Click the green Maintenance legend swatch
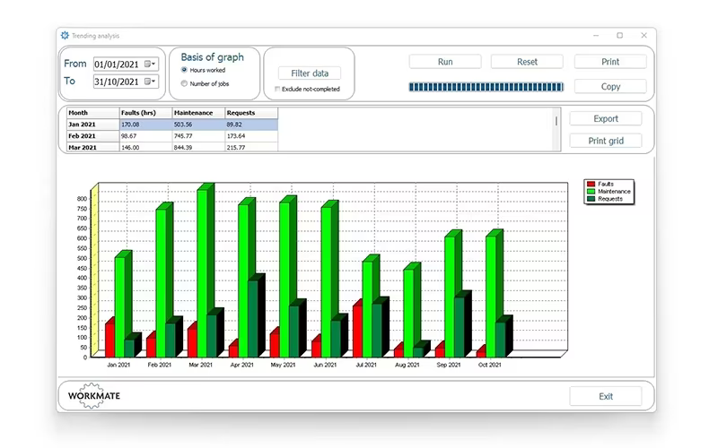The image size is (718, 448). pyautogui.click(x=591, y=192)
